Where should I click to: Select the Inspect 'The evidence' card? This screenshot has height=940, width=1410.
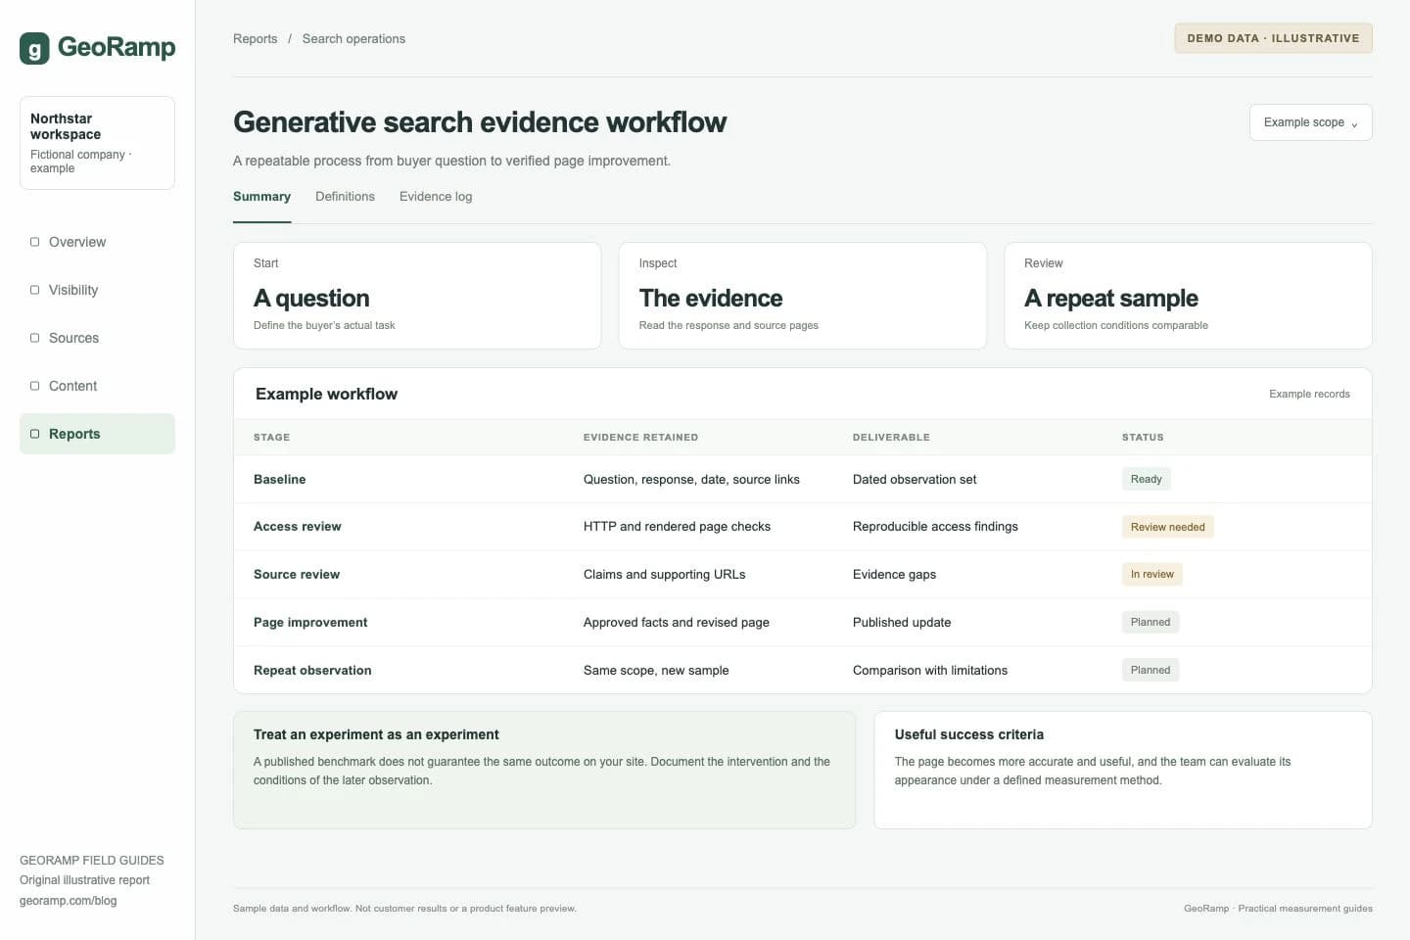click(802, 296)
